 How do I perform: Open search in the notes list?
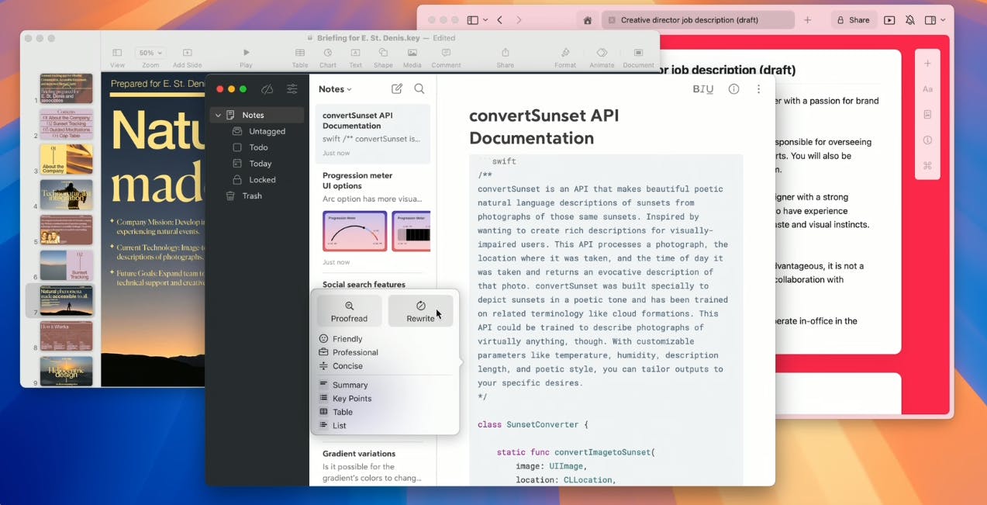[419, 89]
